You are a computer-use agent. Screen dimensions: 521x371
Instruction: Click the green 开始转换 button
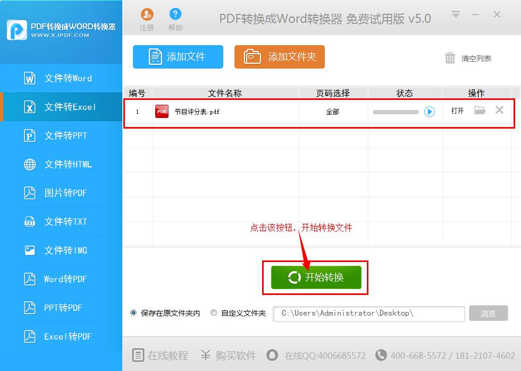[x=316, y=277]
